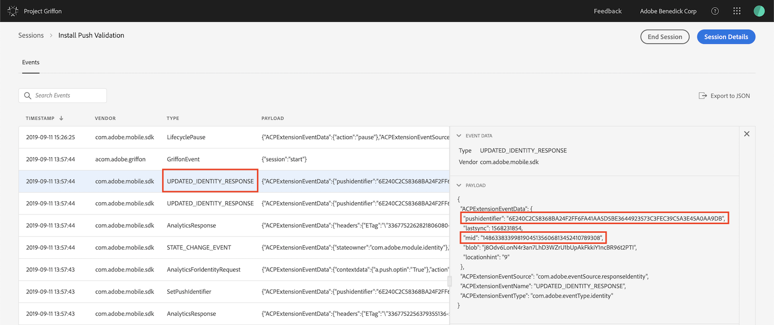Select the Events tab
Viewport: 774px width, 325px height.
(x=30, y=62)
